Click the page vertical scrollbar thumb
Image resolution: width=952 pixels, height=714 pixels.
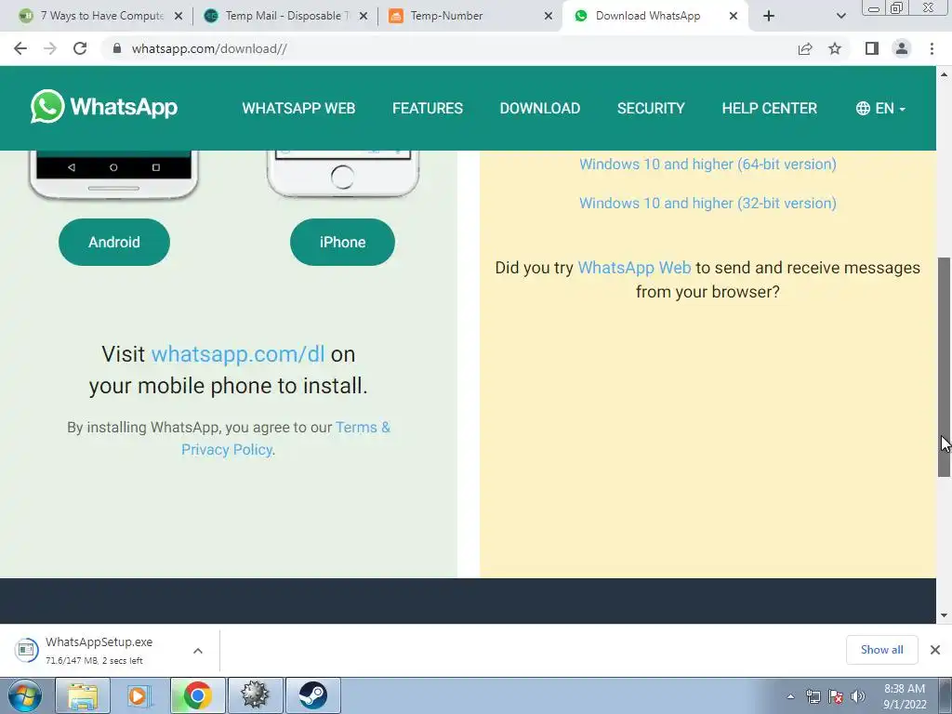(945, 366)
